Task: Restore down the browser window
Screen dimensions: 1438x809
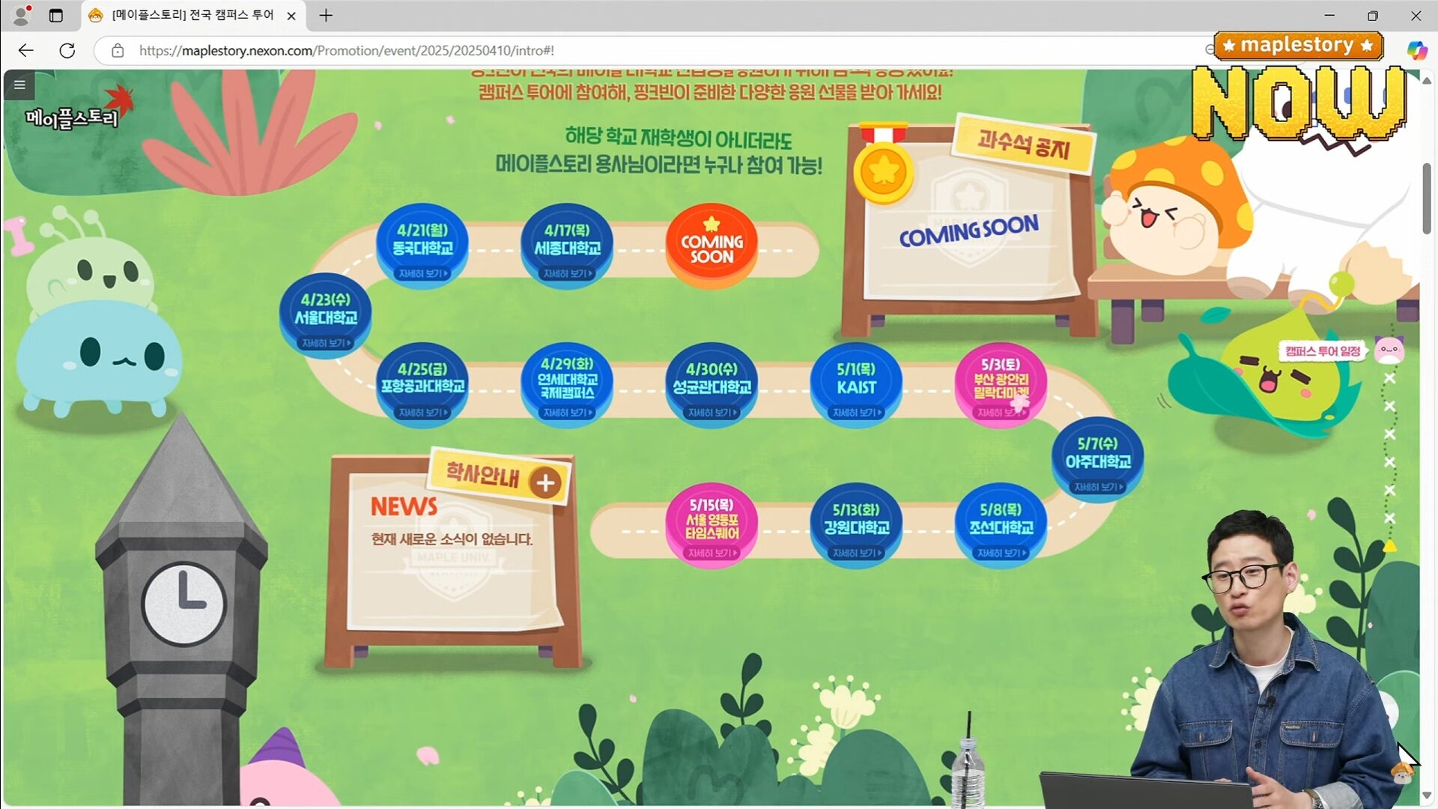Action: pos(1373,15)
